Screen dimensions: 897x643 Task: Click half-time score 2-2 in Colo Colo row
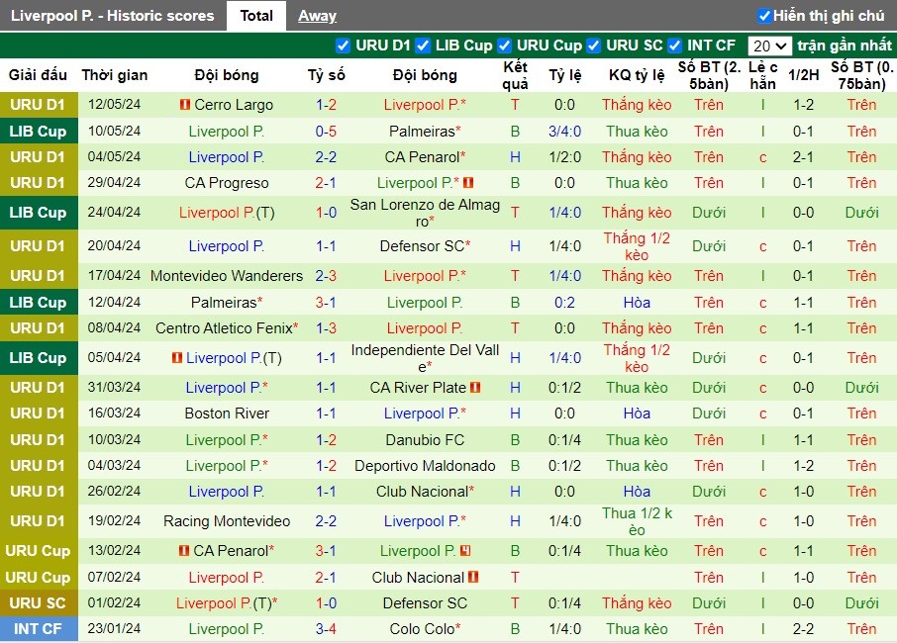pyautogui.click(x=803, y=629)
